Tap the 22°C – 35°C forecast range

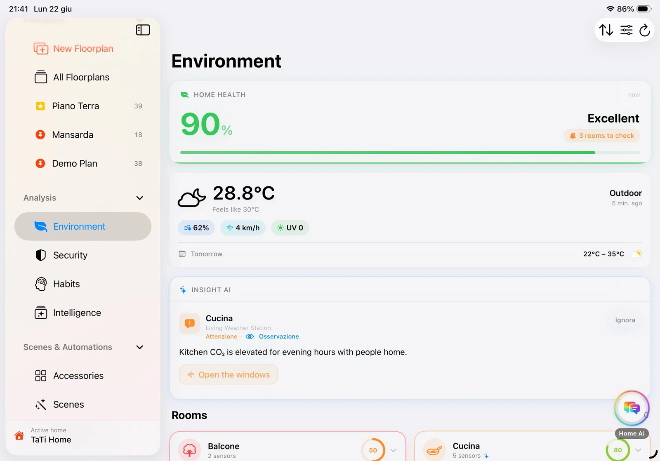(x=603, y=254)
